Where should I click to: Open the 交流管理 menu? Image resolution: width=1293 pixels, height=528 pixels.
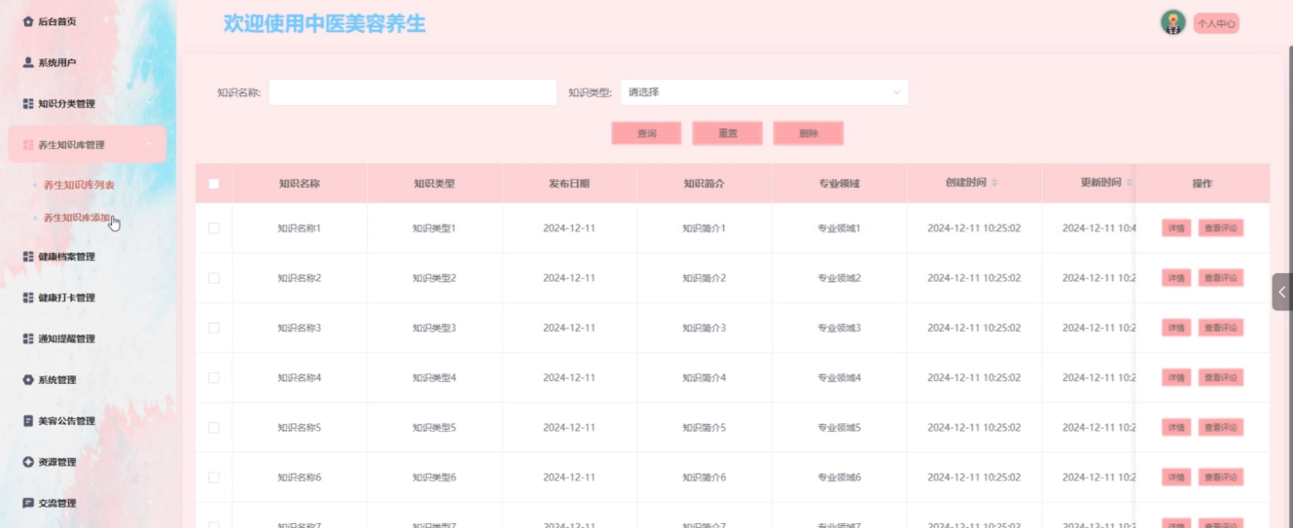click(x=88, y=503)
